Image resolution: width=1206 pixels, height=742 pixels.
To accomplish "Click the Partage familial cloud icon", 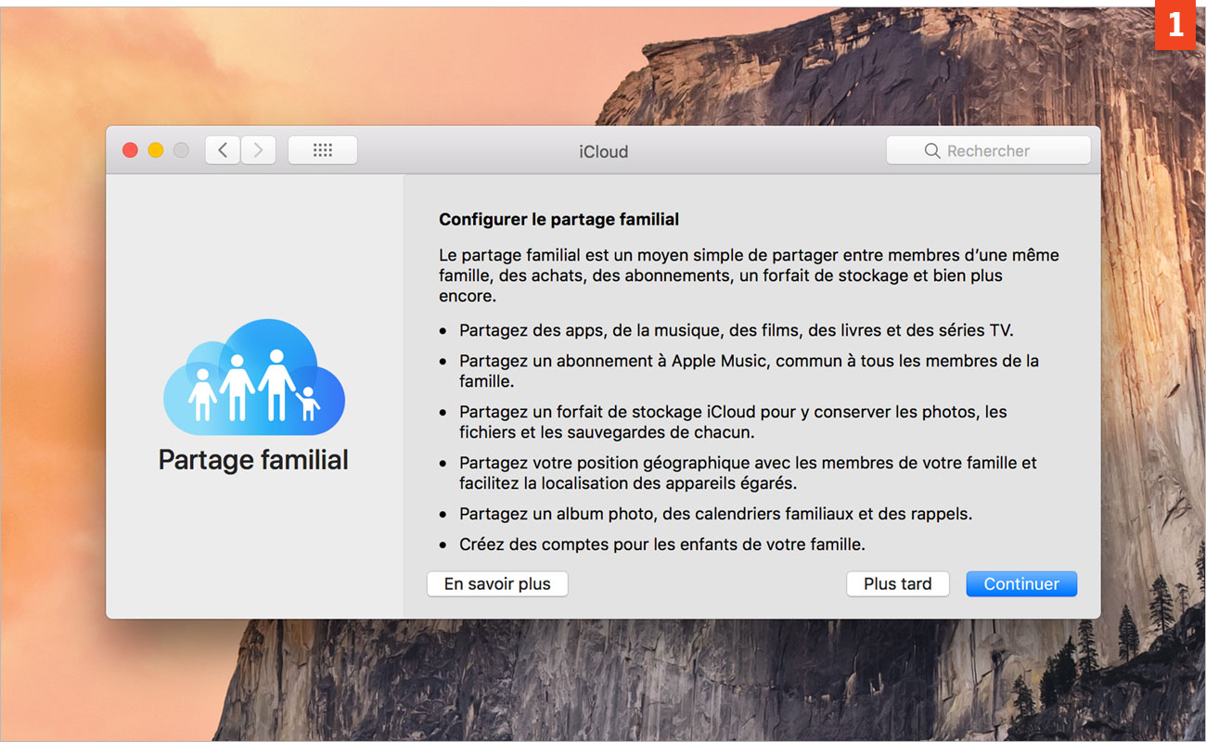I will 254,377.
